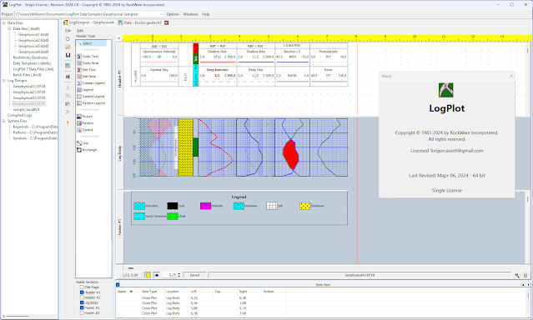Click the red close icon on Data tab
Viewport: 533px width, 320px height.
pyautogui.click(x=167, y=22)
